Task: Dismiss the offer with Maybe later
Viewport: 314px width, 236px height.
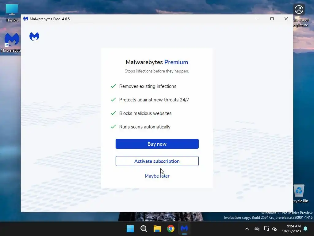Action: click(x=157, y=176)
